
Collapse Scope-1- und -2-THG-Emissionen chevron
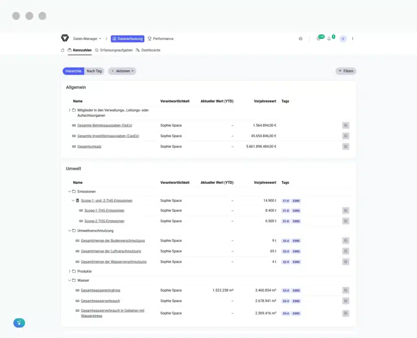coord(73,200)
